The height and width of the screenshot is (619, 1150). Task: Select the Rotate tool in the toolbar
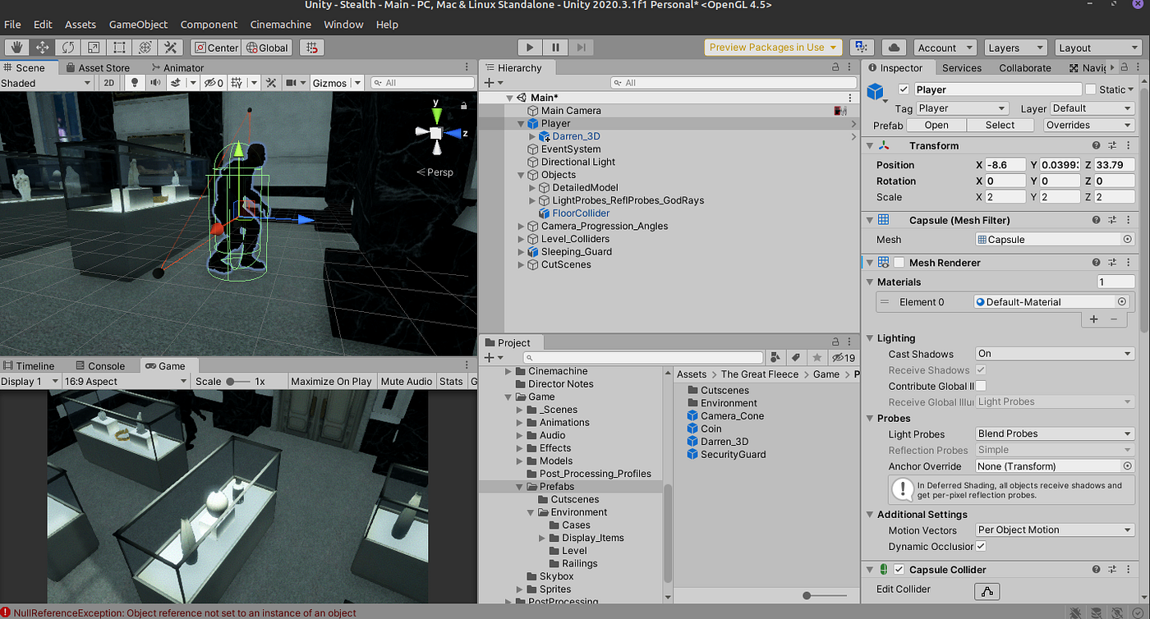[67, 48]
